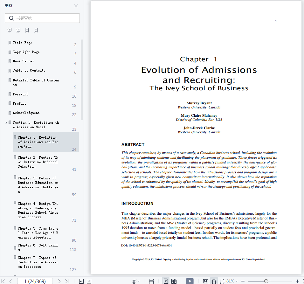
Task: Fit page to width icon
Action: coord(222,281)
